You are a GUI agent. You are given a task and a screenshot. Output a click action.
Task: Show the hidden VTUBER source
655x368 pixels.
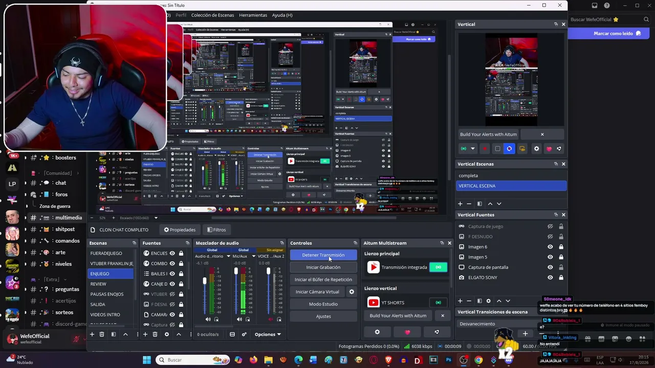tap(172, 294)
